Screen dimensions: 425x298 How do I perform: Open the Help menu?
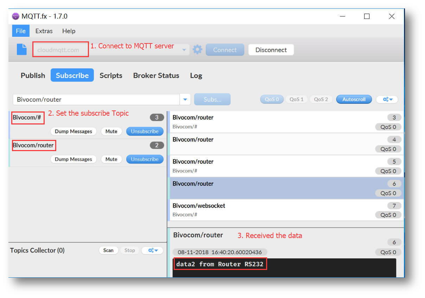point(69,31)
